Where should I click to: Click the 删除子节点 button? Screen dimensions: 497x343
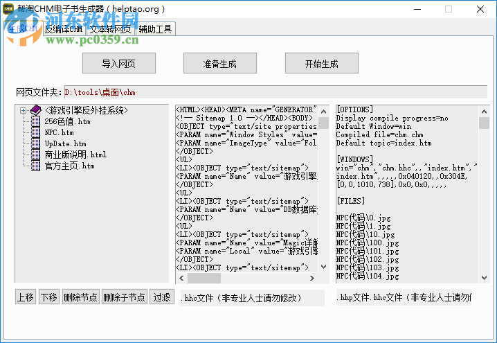(125, 297)
